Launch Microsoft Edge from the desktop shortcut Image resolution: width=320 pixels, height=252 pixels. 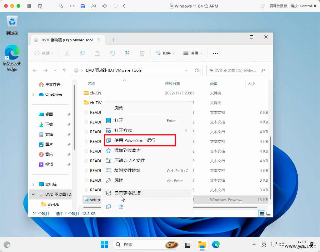click(x=12, y=58)
